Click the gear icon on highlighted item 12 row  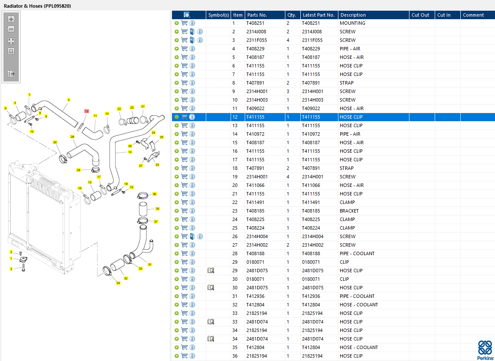coord(176,117)
